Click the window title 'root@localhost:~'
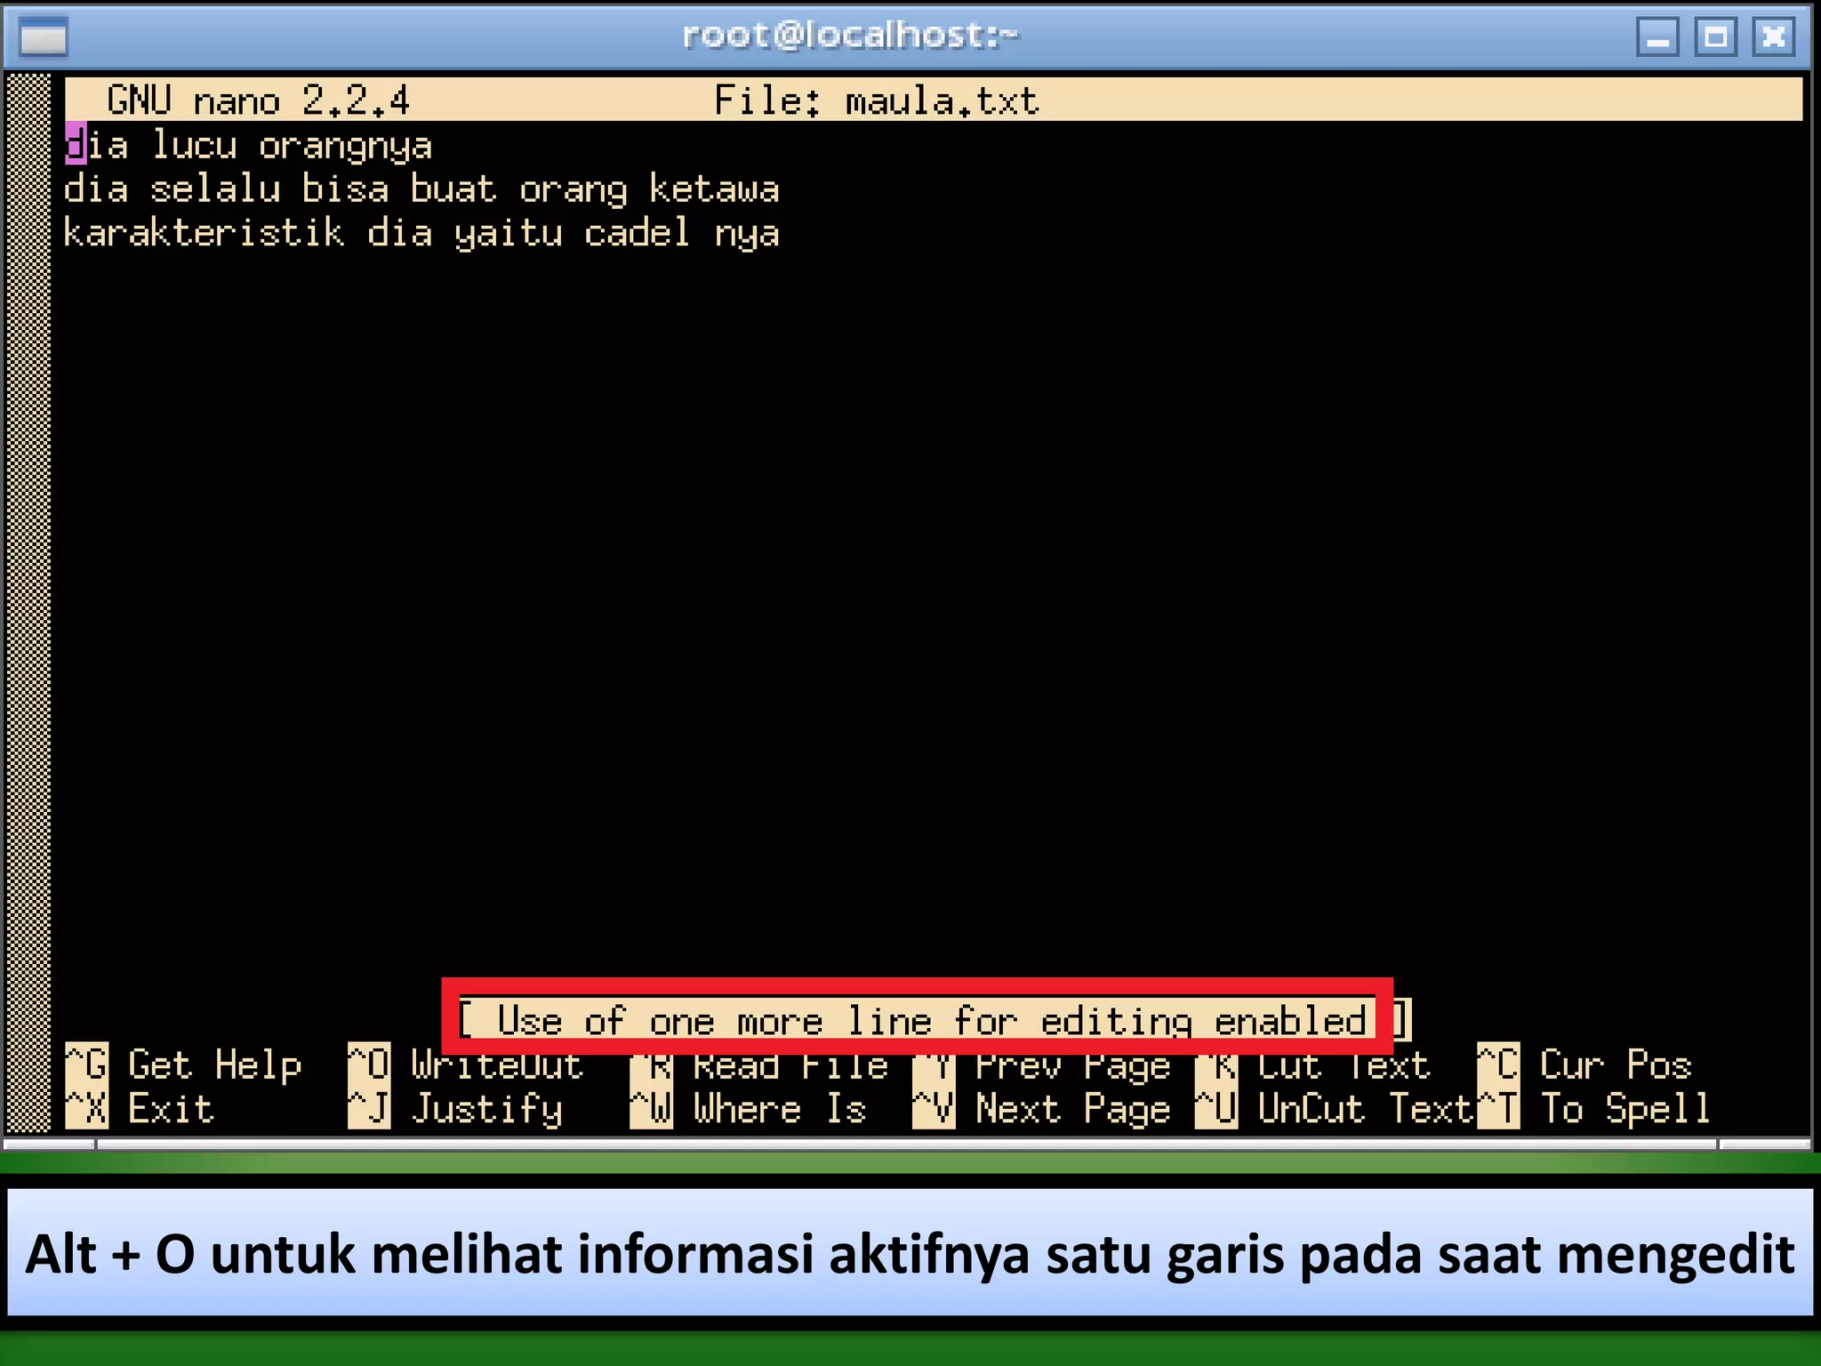Image resolution: width=1821 pixels, height=1366 pixels. [x=851, y=36]
